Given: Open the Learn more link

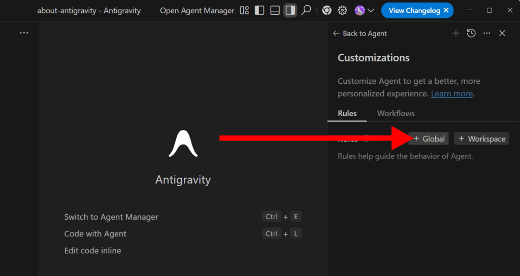Looking at the screenshot, I should (x=451, y=94).
